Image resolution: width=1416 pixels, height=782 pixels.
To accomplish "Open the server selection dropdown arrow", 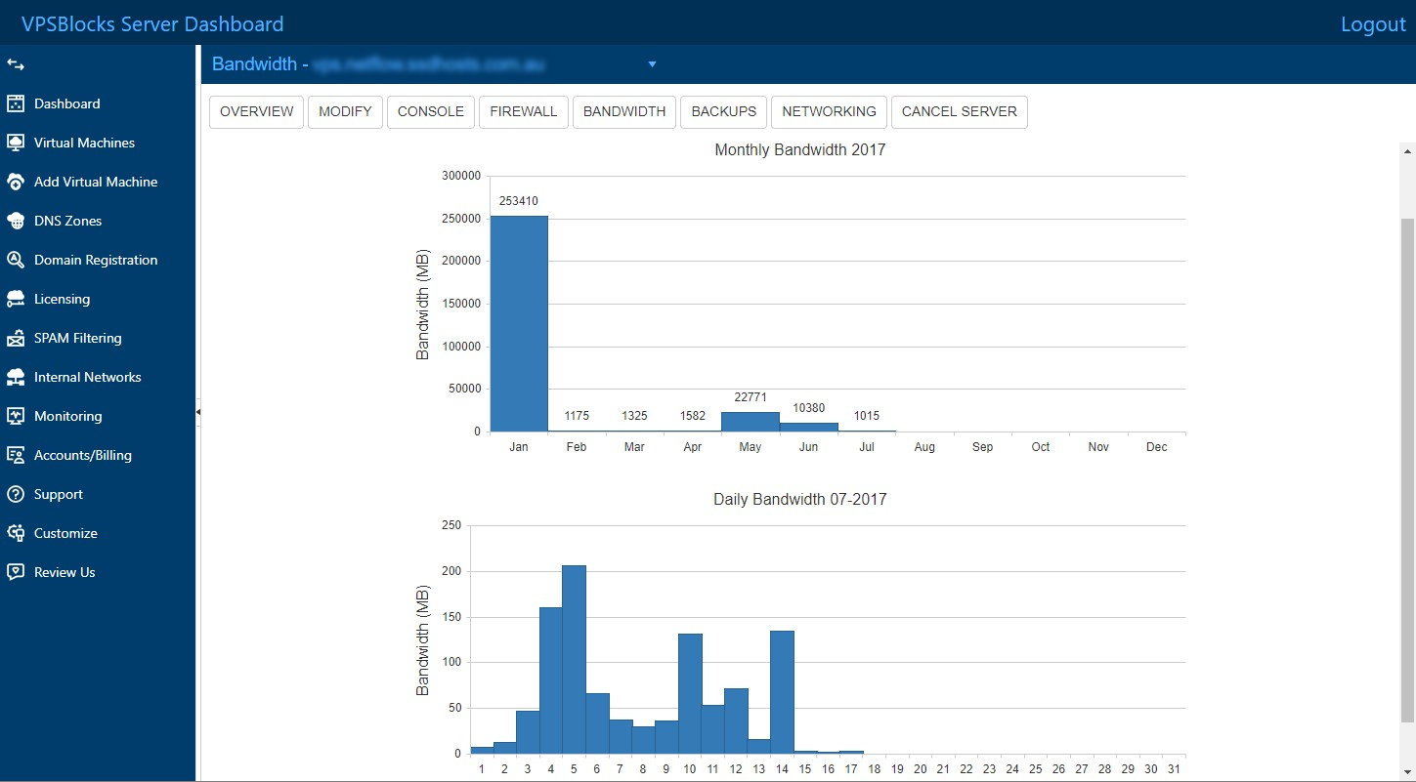I will pyautogui.click(x=652, y=64).
